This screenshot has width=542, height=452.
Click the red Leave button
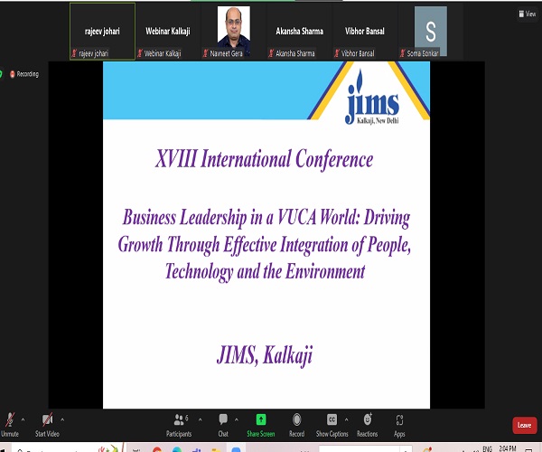point(524,425)
